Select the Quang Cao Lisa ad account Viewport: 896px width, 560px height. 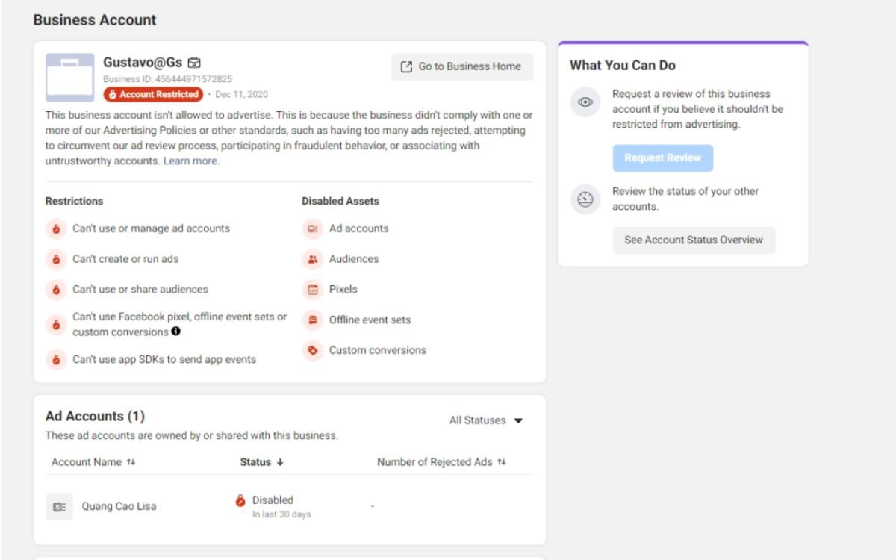click(119, 506)
